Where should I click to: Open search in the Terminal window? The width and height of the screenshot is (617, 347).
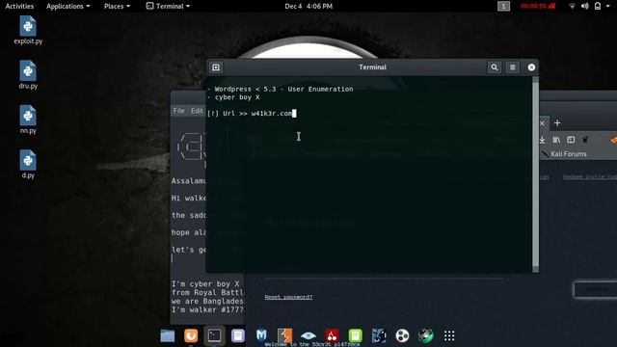495,67
